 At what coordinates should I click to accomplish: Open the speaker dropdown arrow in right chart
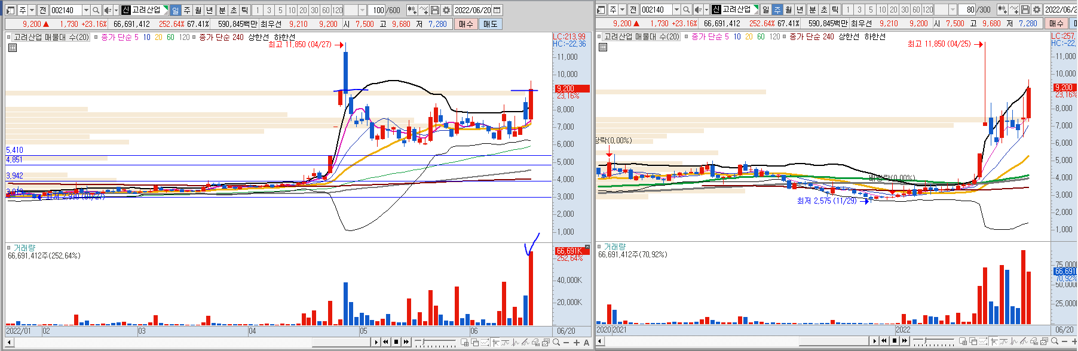[x=706, y=10]
